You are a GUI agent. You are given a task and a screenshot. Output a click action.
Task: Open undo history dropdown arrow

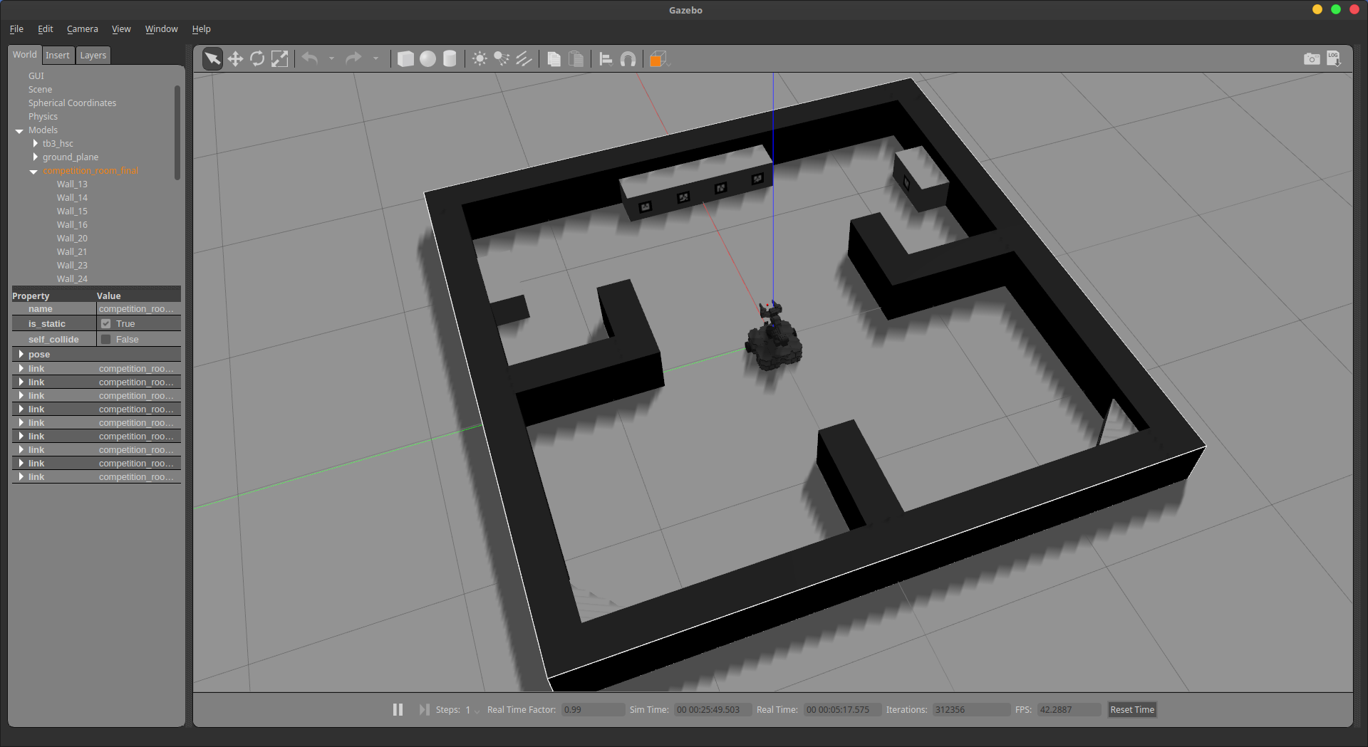tap(331, 59)
